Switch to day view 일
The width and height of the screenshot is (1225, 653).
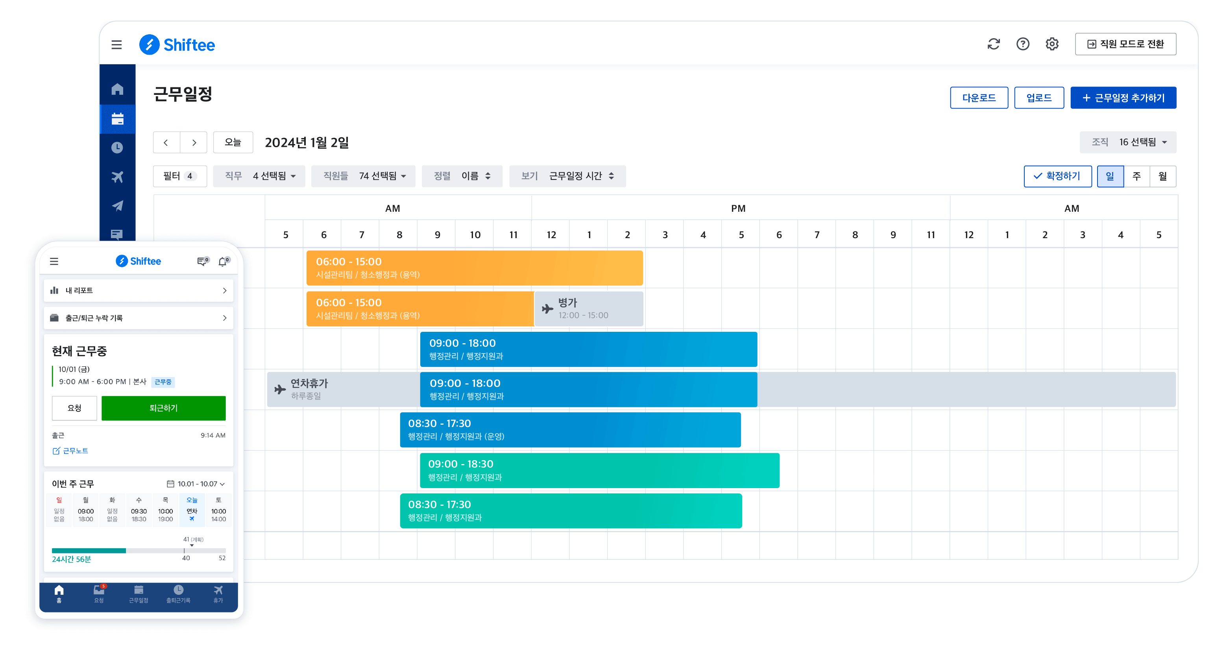point(1110,176)
